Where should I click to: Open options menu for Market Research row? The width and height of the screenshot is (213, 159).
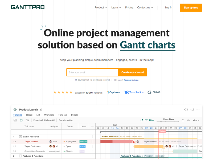point(92,136)
